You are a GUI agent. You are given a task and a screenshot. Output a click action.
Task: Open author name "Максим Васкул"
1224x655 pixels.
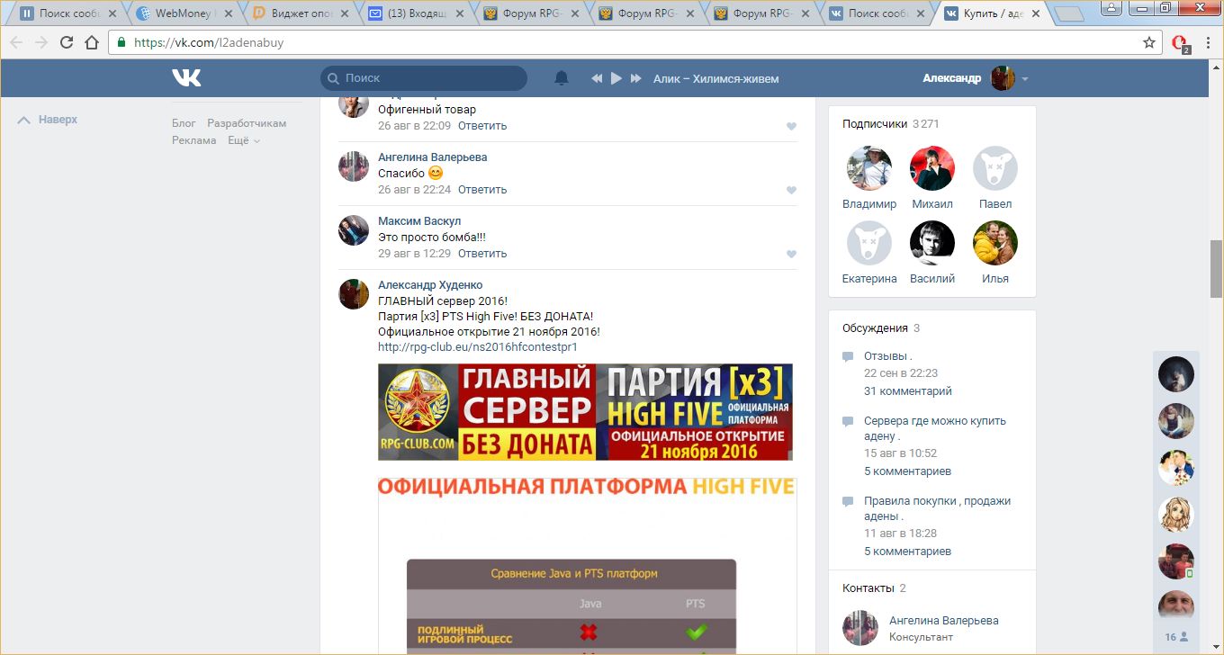click(419, 221)
